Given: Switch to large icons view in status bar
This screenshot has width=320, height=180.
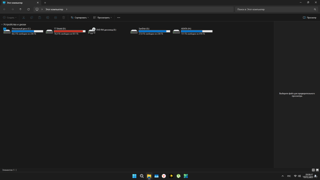Looking at the screenshot, I should tap(317, 170).
